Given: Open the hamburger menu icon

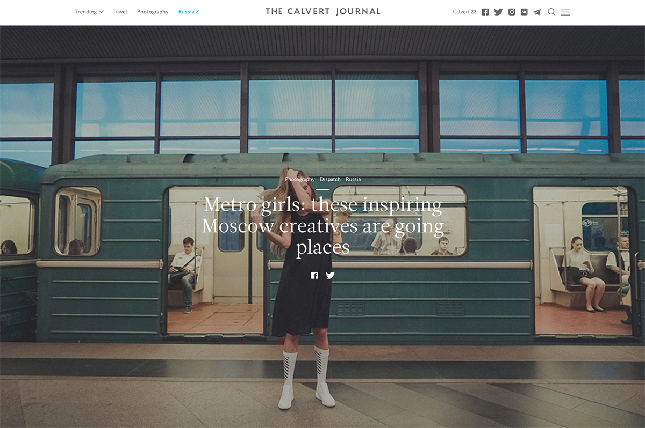Looking at the screenshot, I should coord(565,12).
